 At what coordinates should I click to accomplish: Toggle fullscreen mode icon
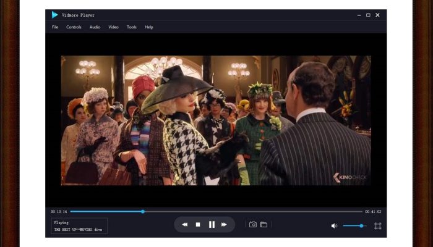(377, 226)
